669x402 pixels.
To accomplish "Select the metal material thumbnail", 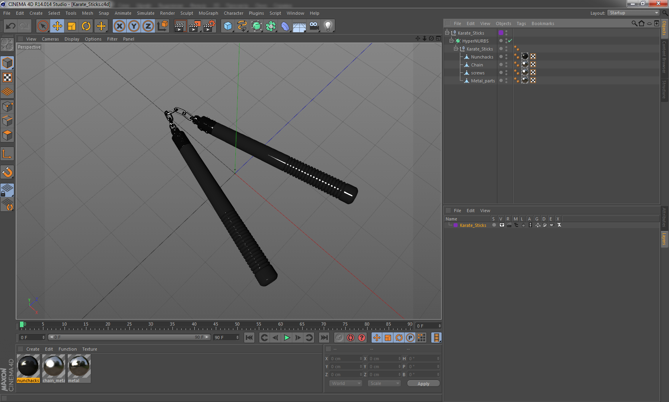I will [x=79, y=366].
